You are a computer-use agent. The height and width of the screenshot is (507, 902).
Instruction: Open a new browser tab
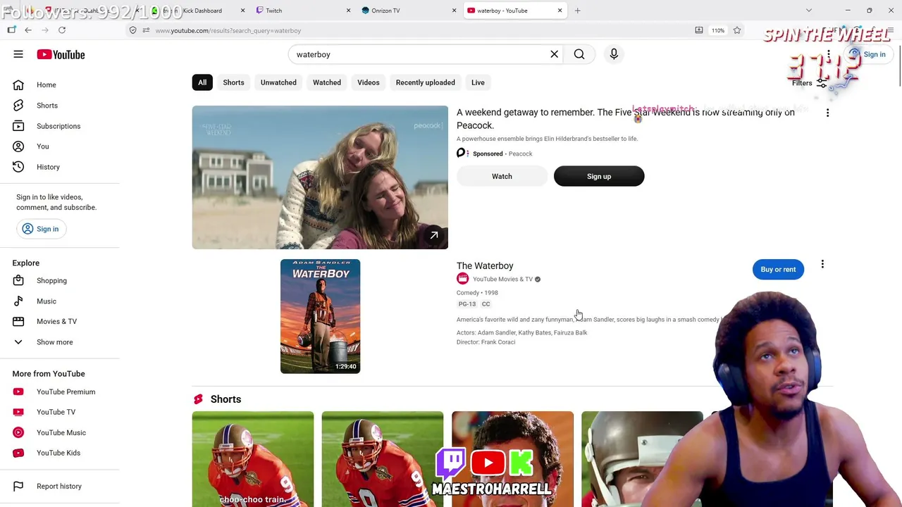577,11
